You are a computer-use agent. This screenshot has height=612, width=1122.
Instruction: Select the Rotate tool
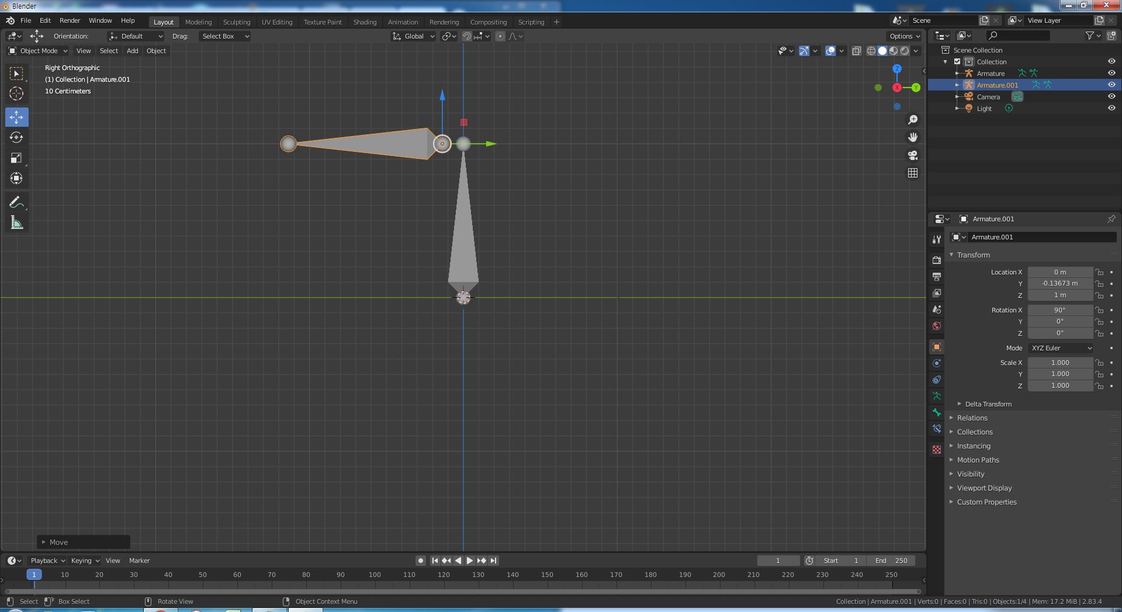[16, 137]
